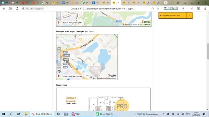This screenshot has height=117, width=209.
Task: Select 'страна' zoom level label on map
Action: click(66, 55)
